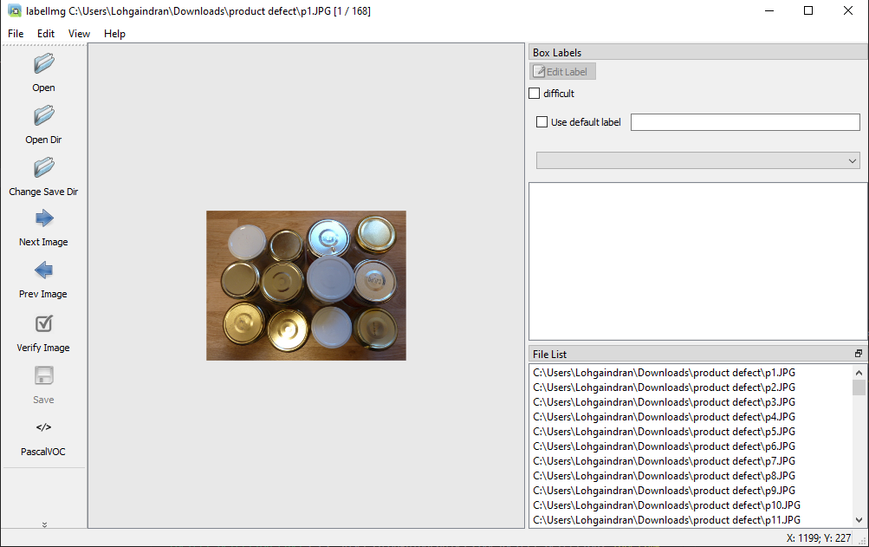869x547 pixels.
Task: Minimize the labelImg window
Action: [x=769, y=10]
